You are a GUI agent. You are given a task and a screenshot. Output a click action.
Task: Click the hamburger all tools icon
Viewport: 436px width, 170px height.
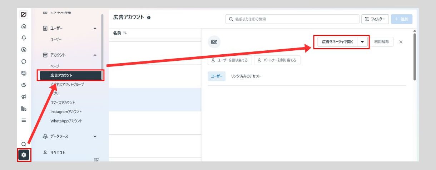tap(24, 120)
